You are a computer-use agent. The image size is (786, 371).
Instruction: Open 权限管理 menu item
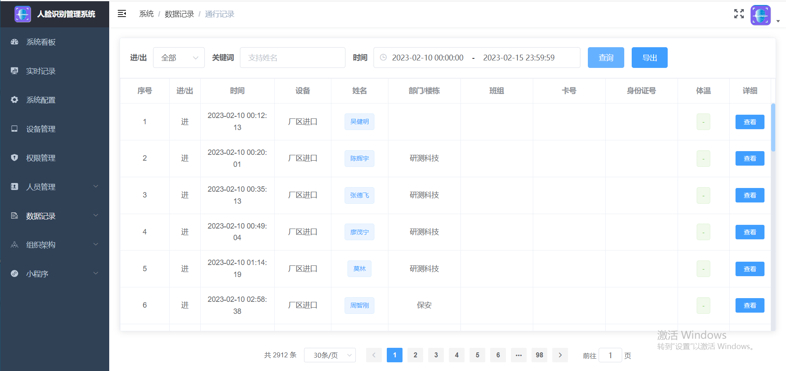(x=55, y=158)
